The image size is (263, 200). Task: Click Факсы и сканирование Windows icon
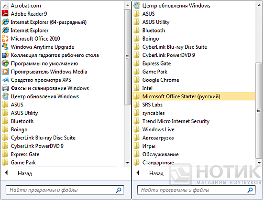5,88
